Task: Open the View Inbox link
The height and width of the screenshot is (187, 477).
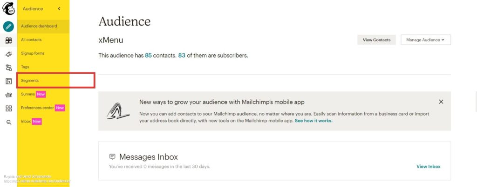Action: pyautogui.click(x=429, y=167)
